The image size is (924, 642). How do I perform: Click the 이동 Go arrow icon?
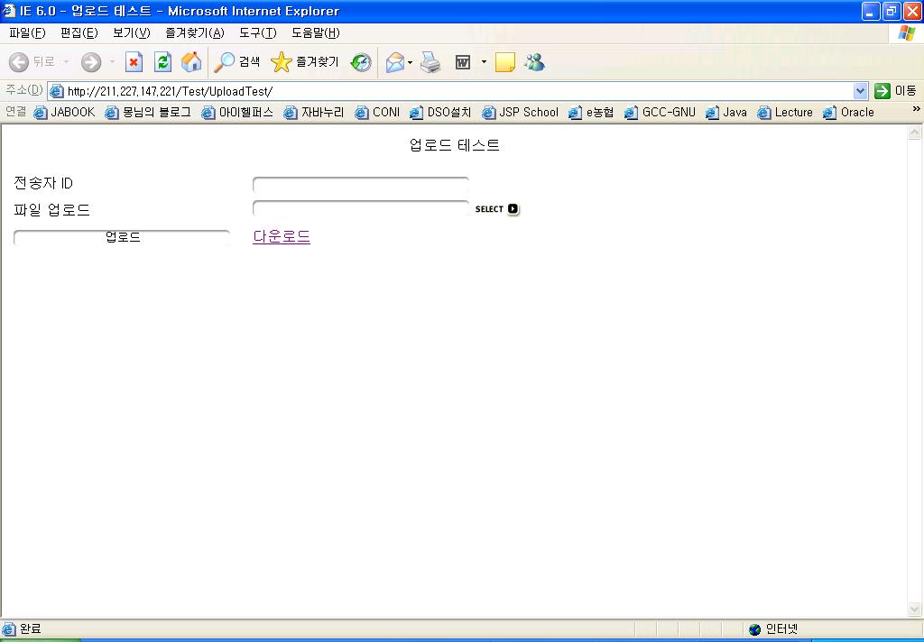(882, 91)
